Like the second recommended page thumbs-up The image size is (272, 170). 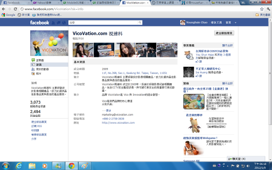click(x=198, y=76)
